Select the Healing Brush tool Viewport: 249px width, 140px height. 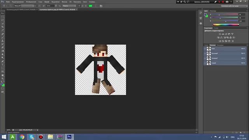(x=3, y=34)
